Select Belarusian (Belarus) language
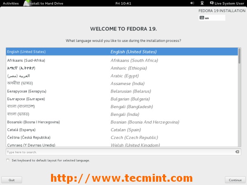 coord(122,91)
